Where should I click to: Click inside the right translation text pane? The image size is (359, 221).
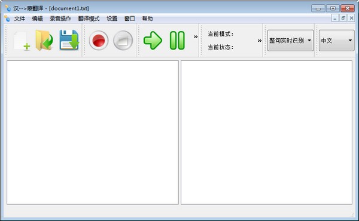point(266,133)
